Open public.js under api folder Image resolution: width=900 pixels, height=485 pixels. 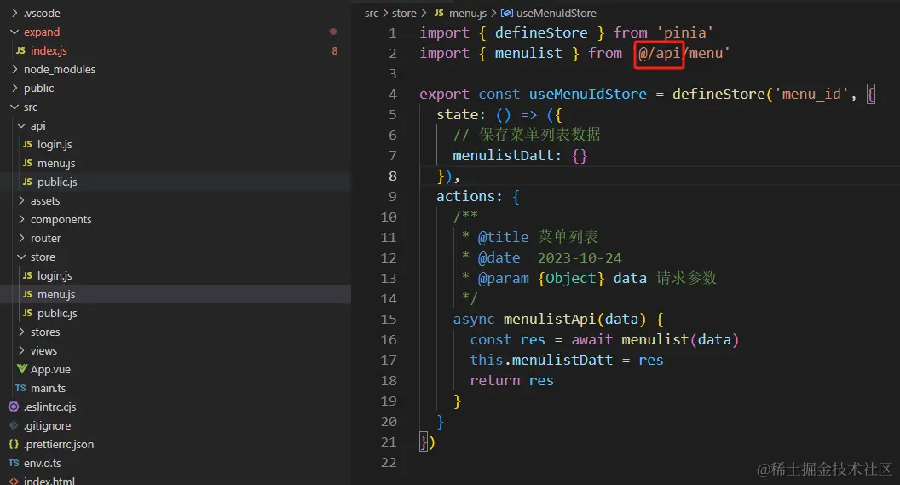[x=57, y=182]
